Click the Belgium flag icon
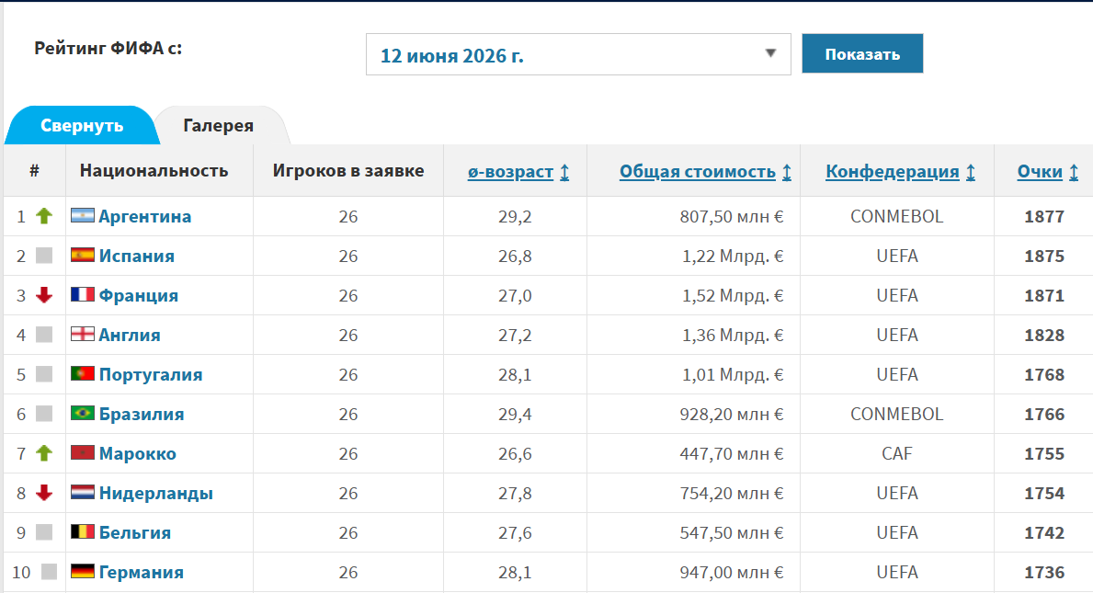The width and height of the screenshot is (1093, 593). [x=82, y=532]
